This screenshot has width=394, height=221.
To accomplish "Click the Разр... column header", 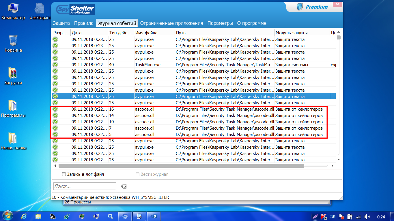I will point(61,33).
